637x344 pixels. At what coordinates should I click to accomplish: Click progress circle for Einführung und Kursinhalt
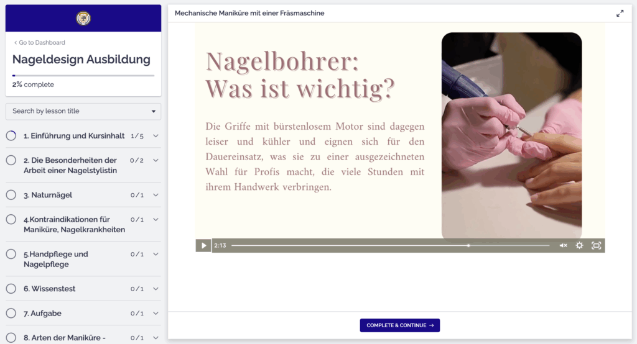coord(11,135)
